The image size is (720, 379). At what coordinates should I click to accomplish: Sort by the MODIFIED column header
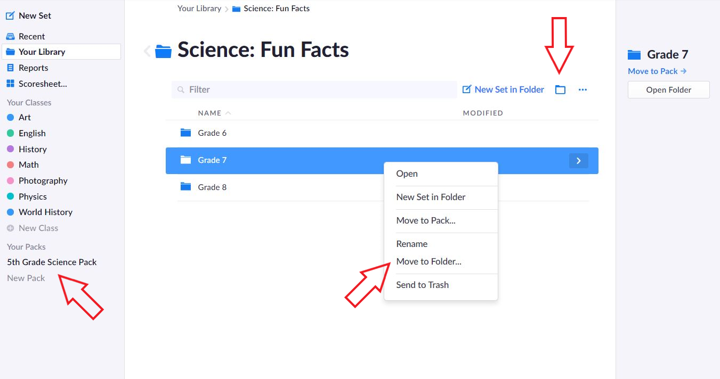(x=483, y=113)
